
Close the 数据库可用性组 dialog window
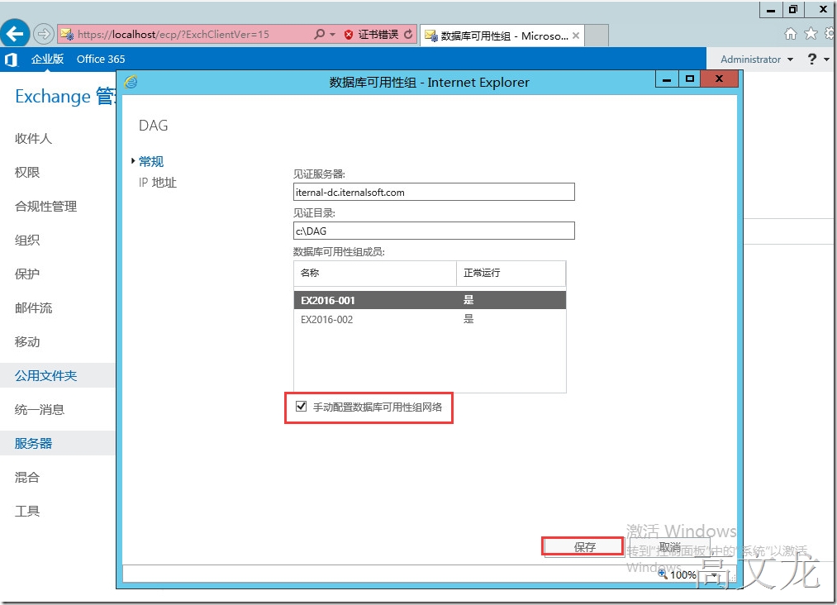click(x=719, y=79)
